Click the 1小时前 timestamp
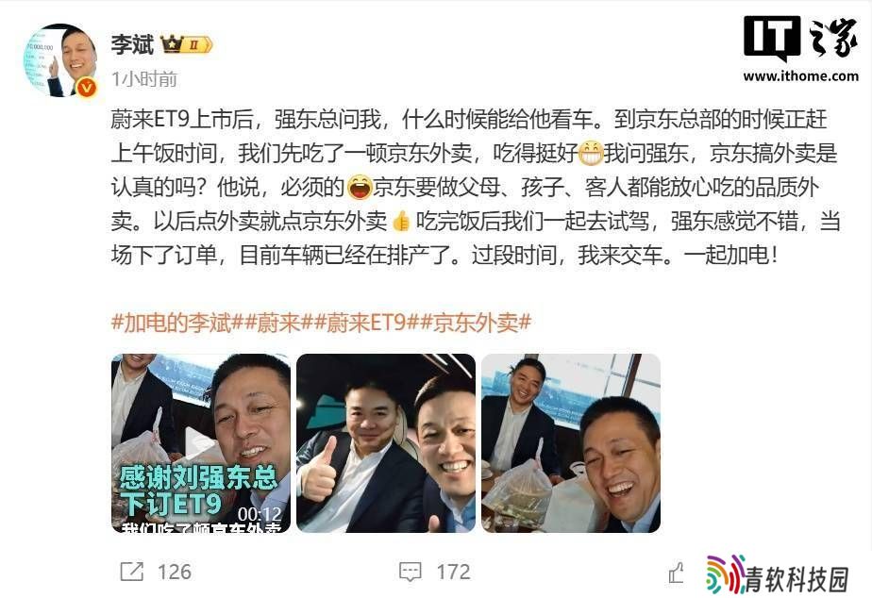The image size is (872, 598). pos(144,79)
